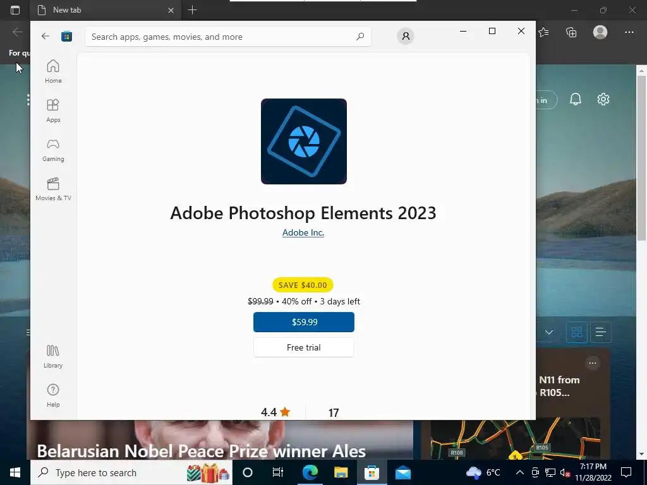Image resolution: width=647 pixels, height=485 pixels.
Task: Open a new tab in Edge
Action: pos(192,10)
